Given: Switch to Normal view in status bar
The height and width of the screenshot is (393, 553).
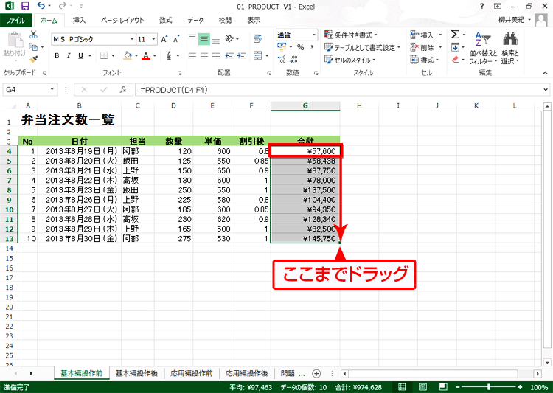Looking at the screenshot, I should [402, 387].
